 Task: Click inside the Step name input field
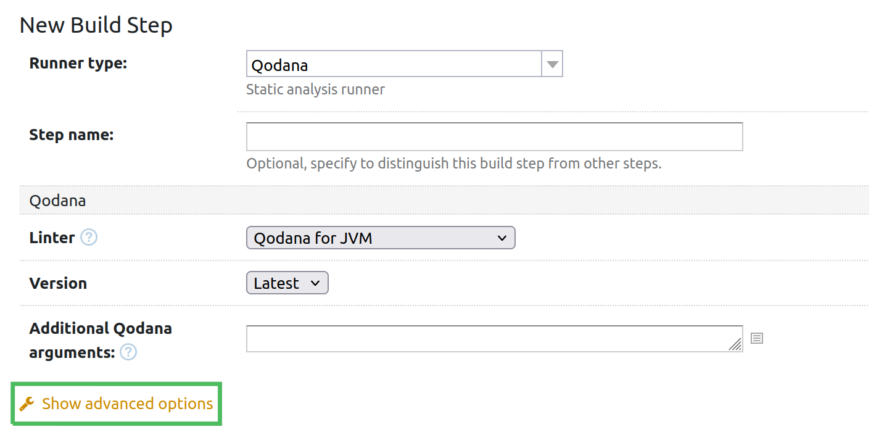(x=493, y=136)
